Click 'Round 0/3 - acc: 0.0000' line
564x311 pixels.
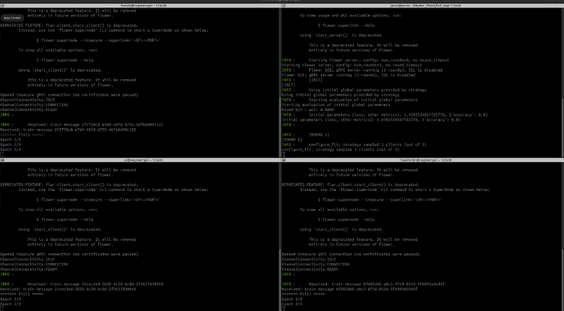(x=307, y=109)
